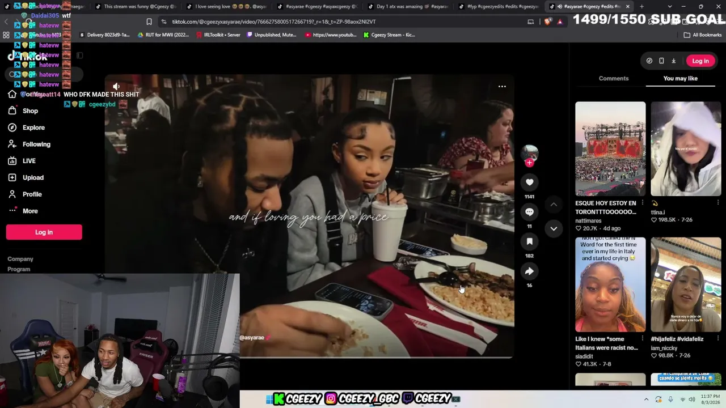This screenshot has height=408, width=726.
Task: Click the Program footer link
Action: click(19, 269)
